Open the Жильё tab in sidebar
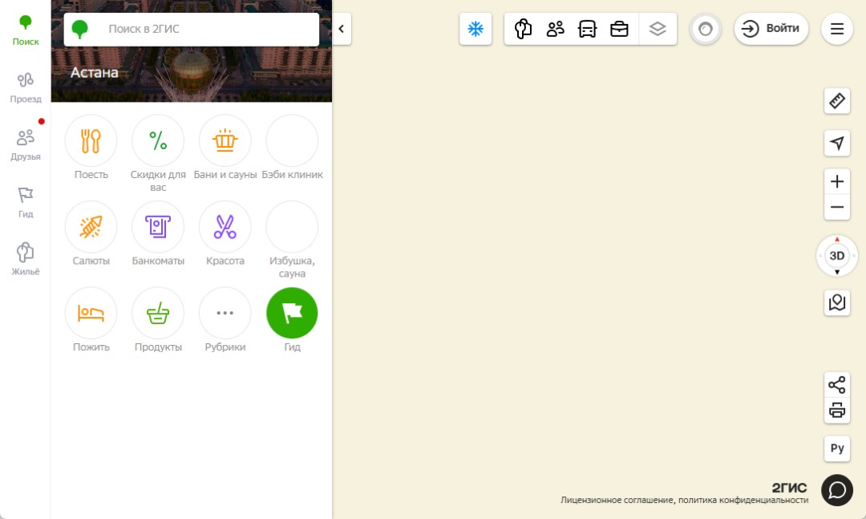This screenshot has width=866, height=519. [26, 260]
